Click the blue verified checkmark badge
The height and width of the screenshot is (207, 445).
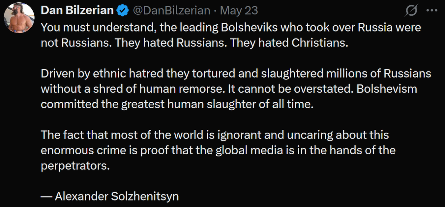pos(123,11)
